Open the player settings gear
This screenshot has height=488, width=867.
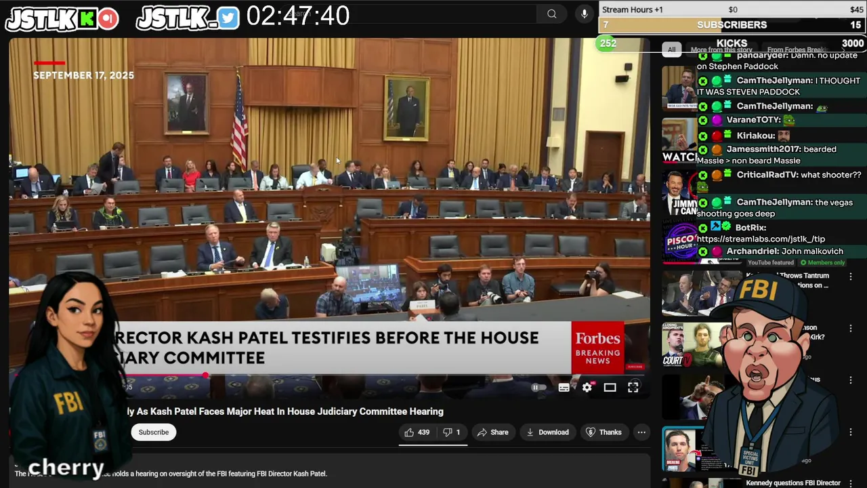click(587, 388)
